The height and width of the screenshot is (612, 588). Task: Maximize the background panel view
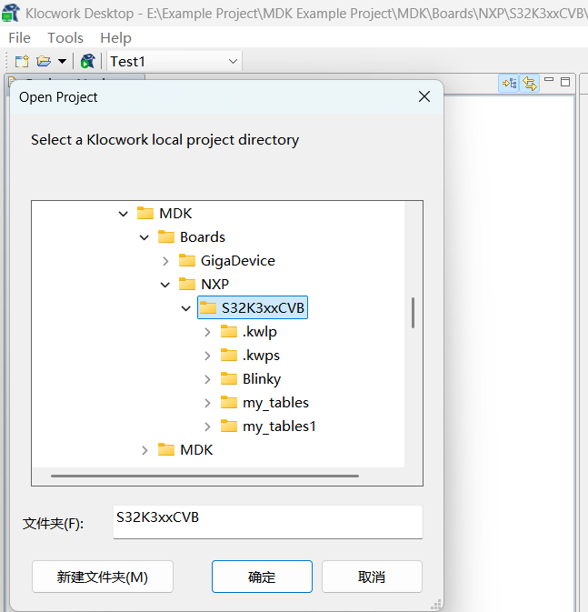565,82
